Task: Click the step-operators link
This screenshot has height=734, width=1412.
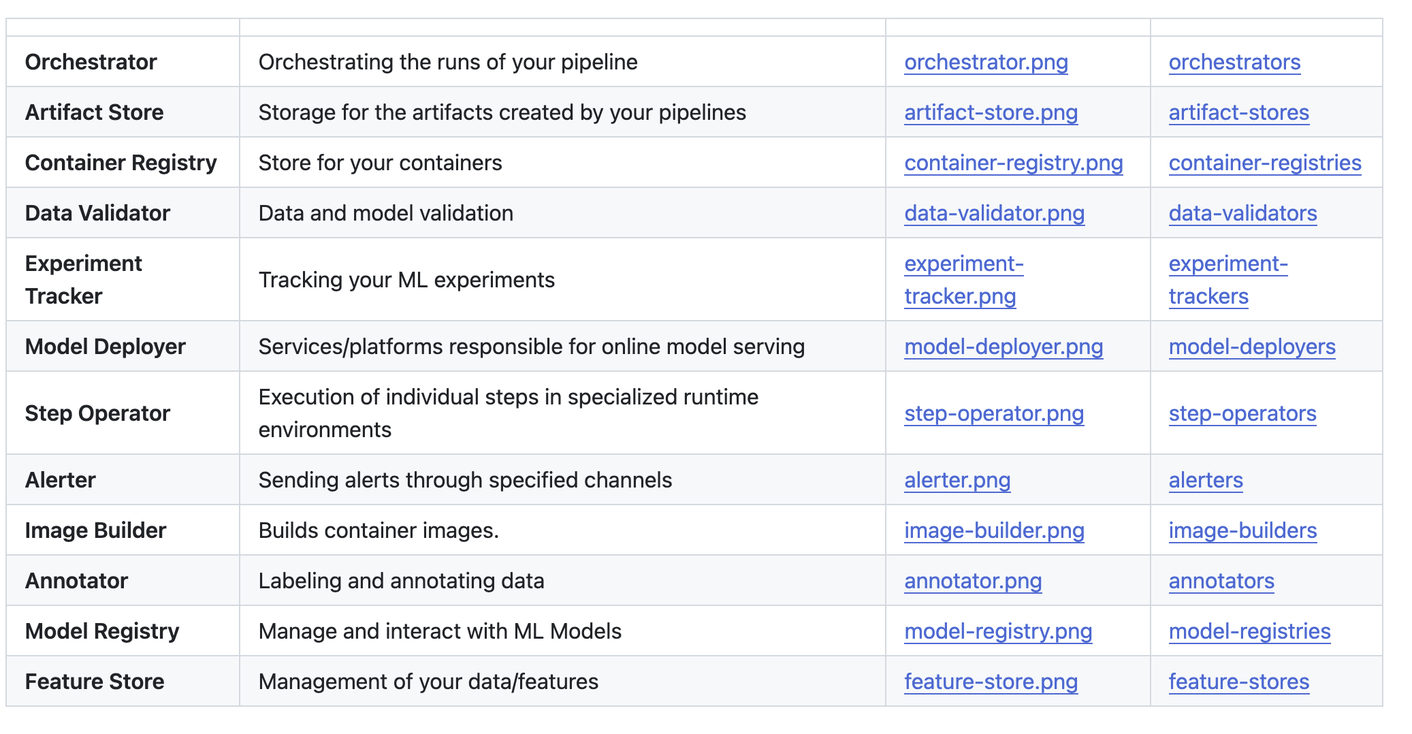Action: click(x=1242, y=413)
